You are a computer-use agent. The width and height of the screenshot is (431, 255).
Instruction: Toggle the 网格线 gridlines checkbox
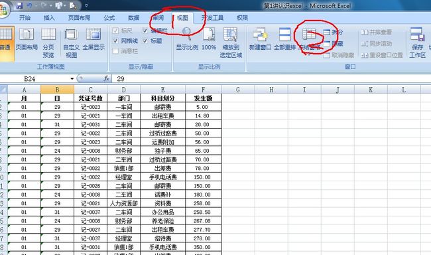[x=116, y=41]
